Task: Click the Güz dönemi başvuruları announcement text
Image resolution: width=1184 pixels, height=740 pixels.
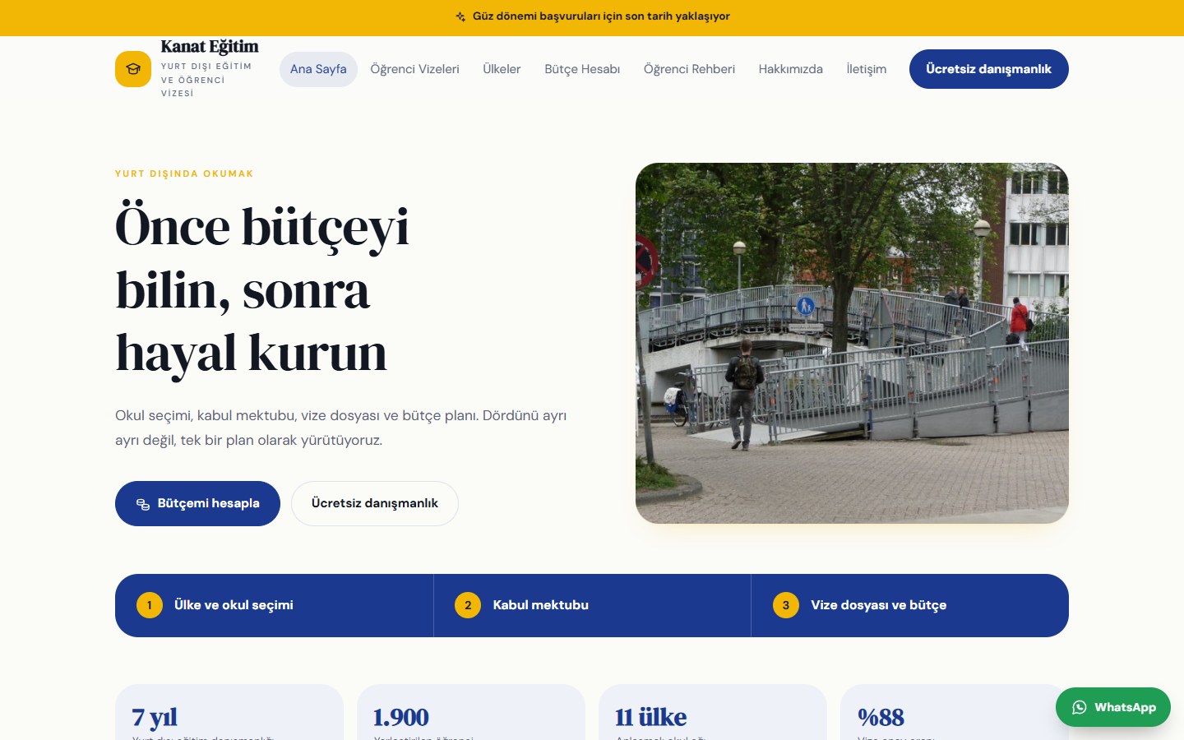Action: 601,16
